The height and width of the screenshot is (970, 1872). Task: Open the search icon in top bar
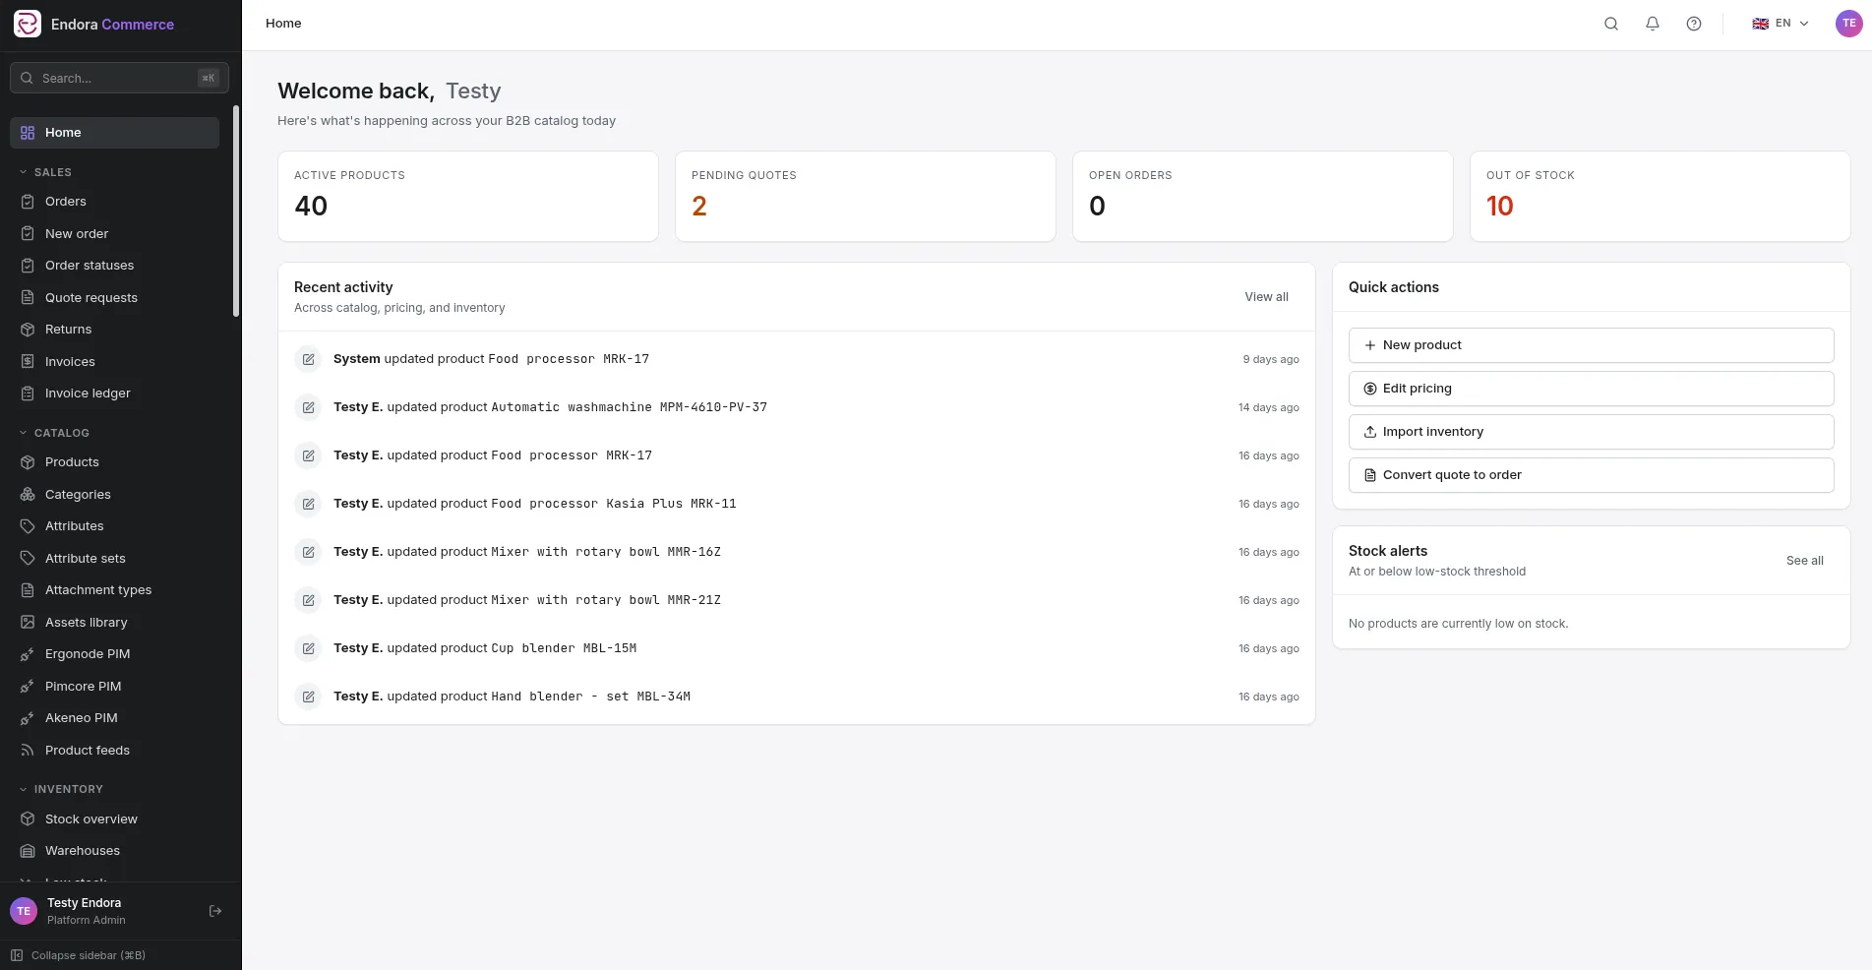[x=1611, y=24]
